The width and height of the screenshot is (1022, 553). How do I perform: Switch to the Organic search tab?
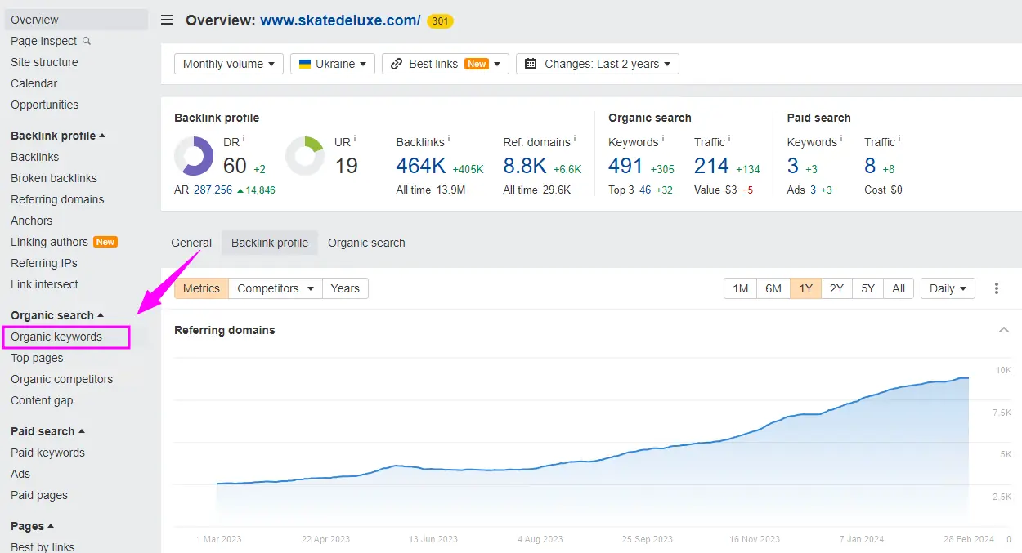click(x=366, y=243)
